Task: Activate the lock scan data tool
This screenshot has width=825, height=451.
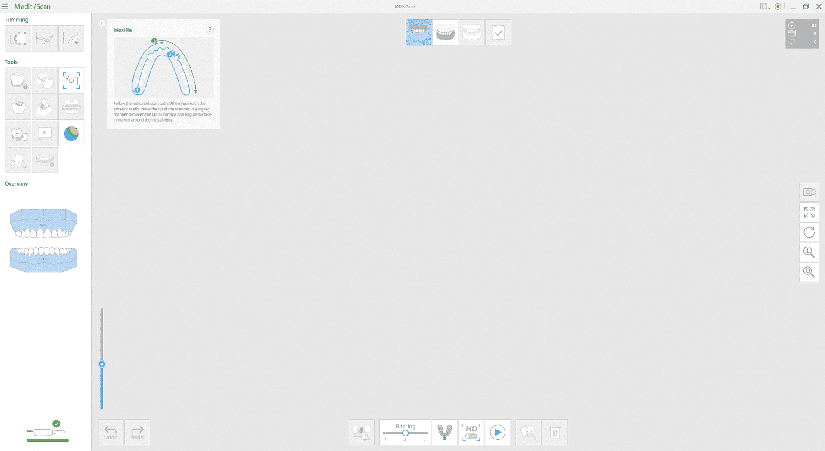Action: tap(18, 80)
